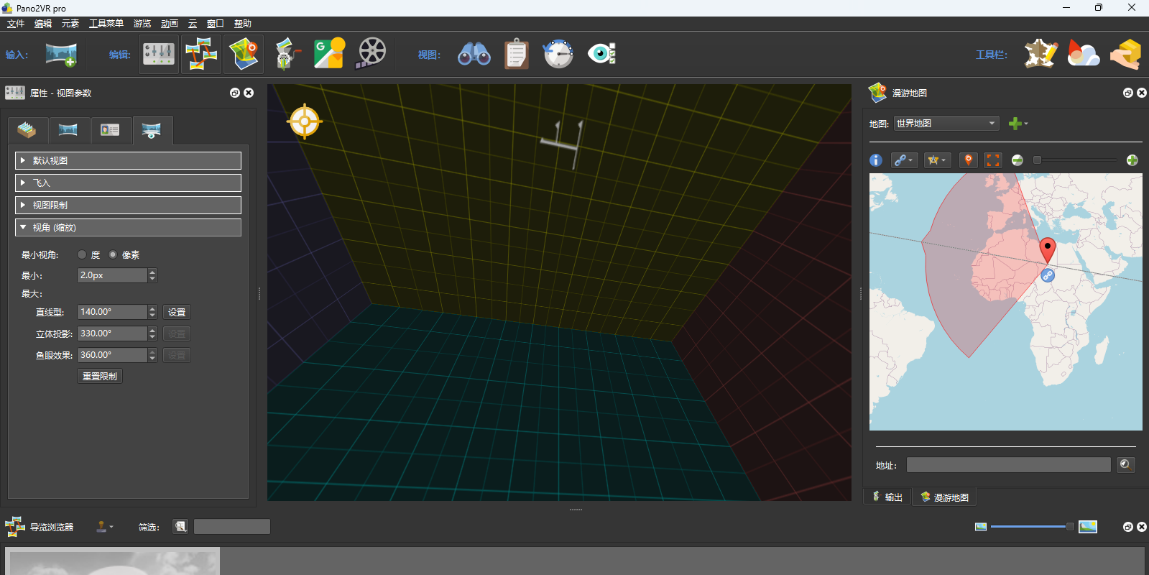Click the film reel animation icon
The width and height of the screenshot is (1149, 575).
(x=372, y=54)
